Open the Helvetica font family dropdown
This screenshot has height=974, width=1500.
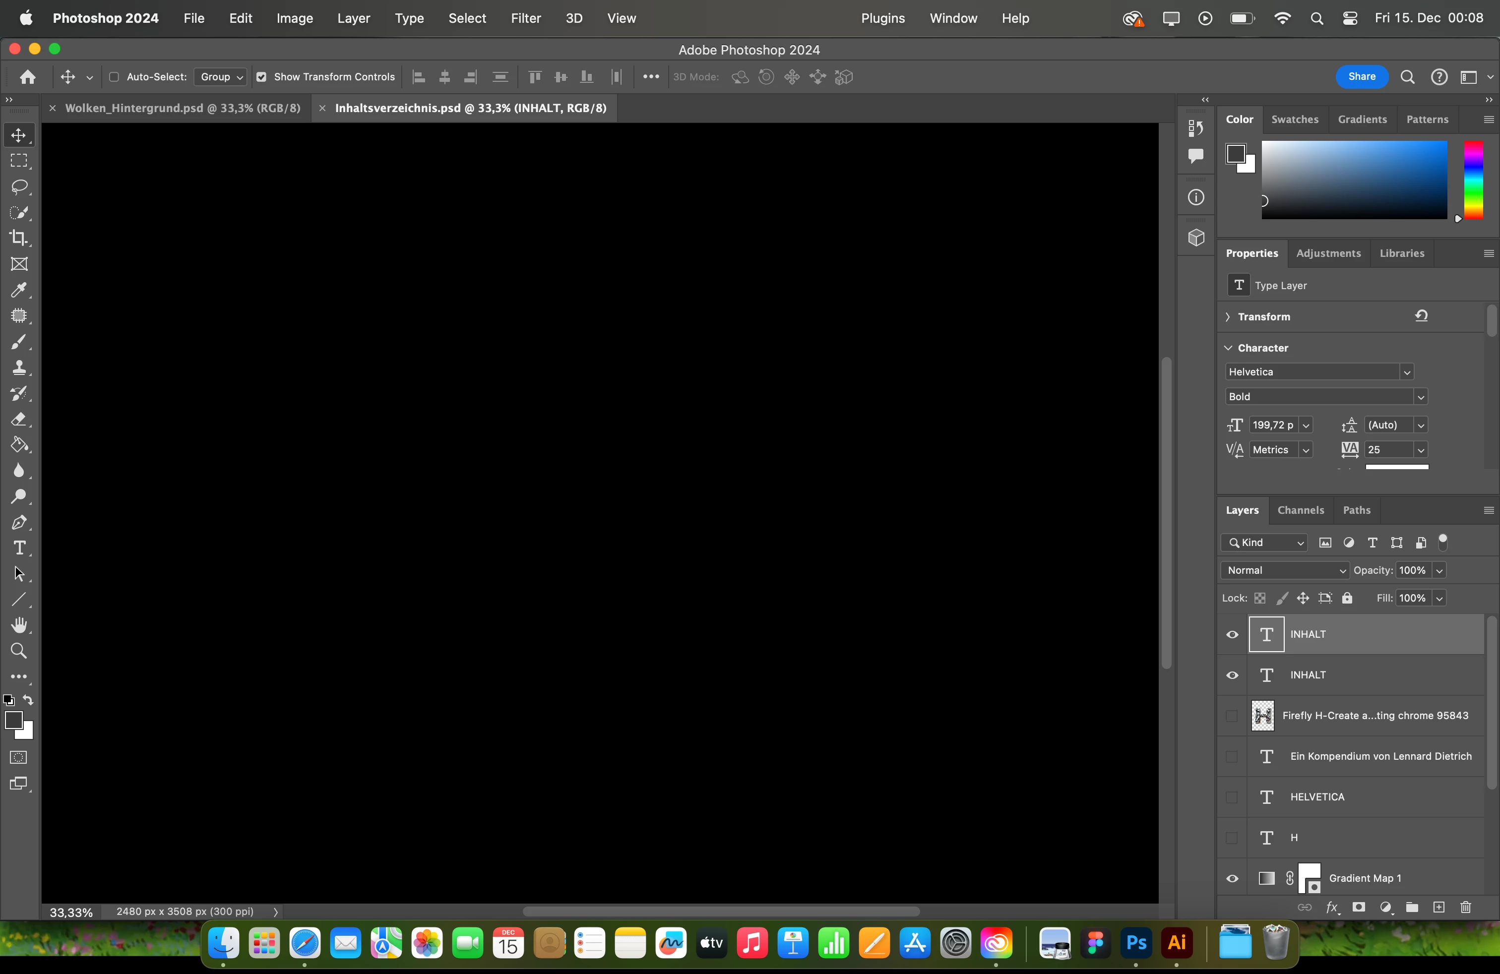click(1407, 372)
